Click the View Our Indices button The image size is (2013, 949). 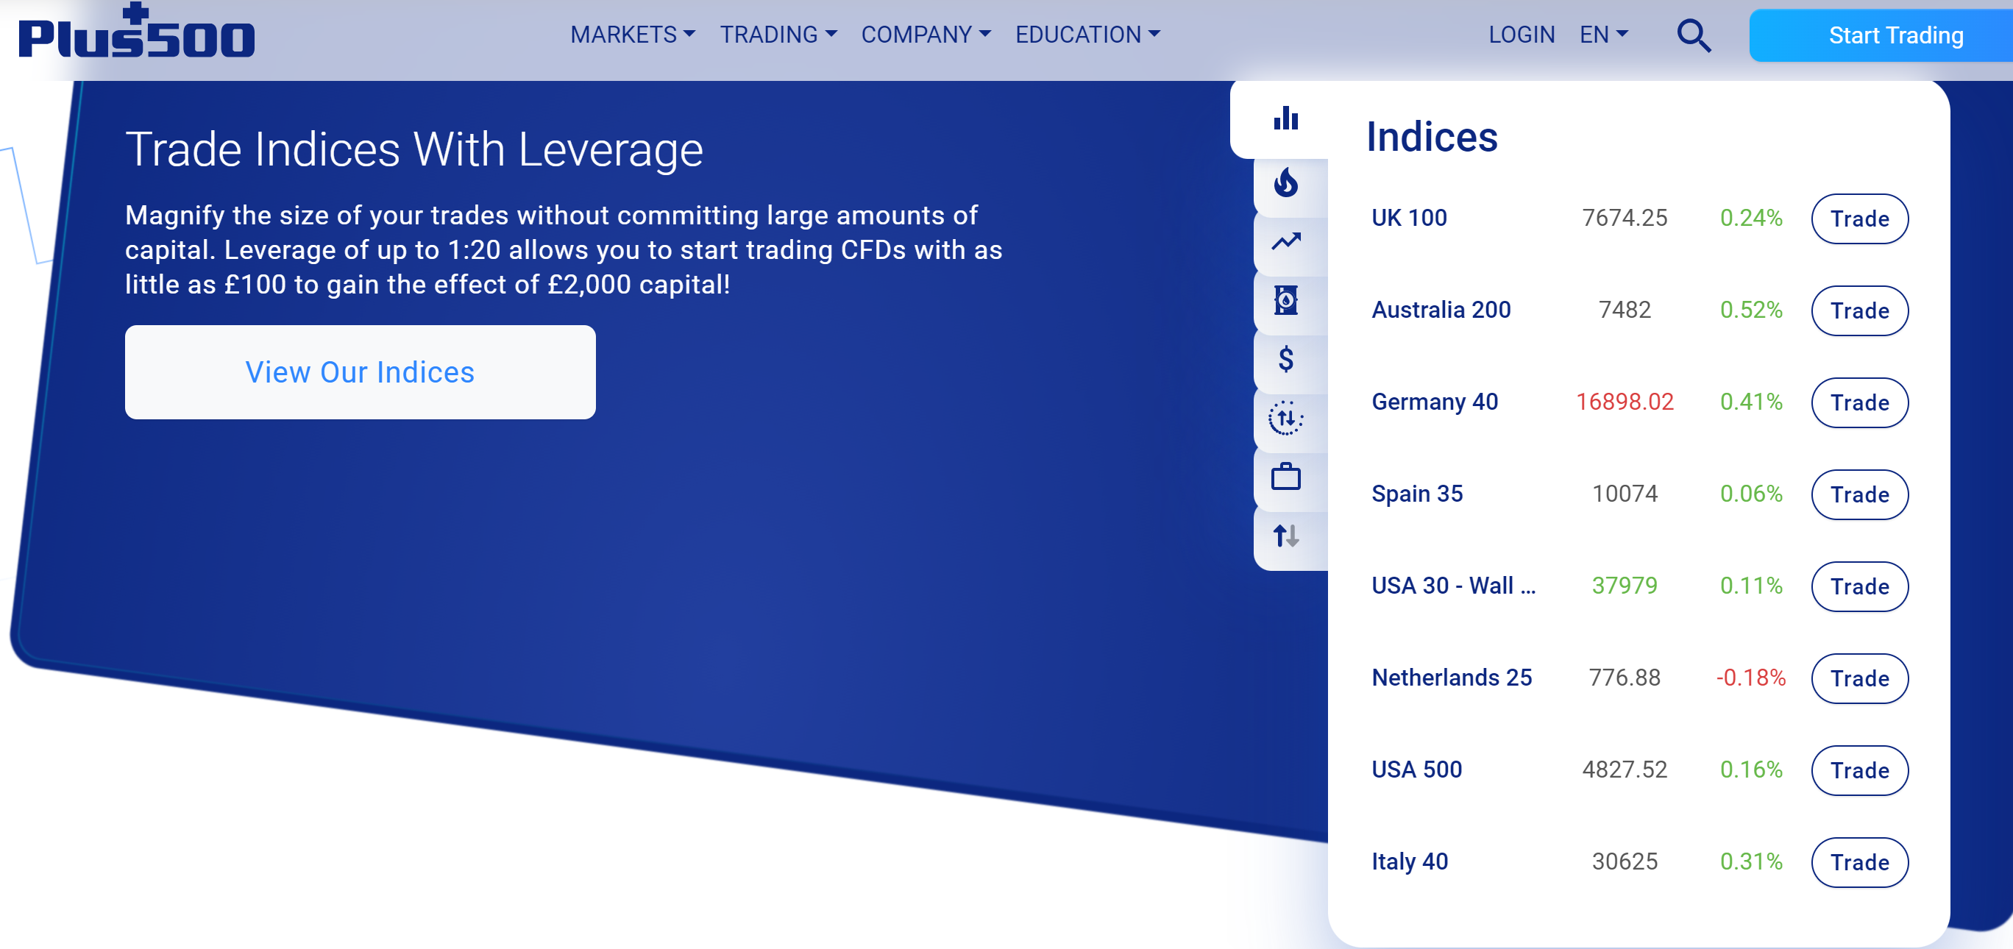(361, 372)
